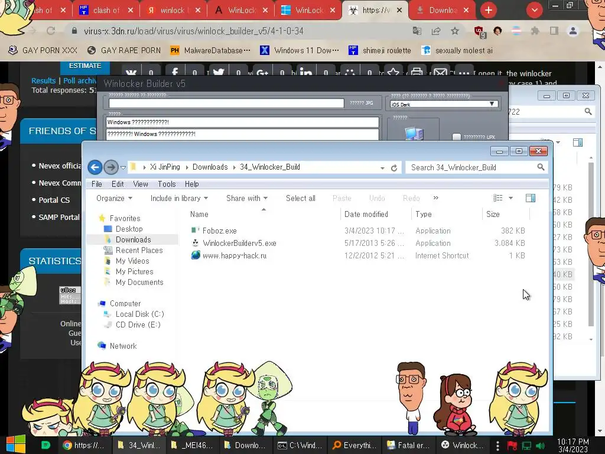The image size is (605, 454).
Task: Click Downloads breadcrumb in address bar
Action: point(210,167)
